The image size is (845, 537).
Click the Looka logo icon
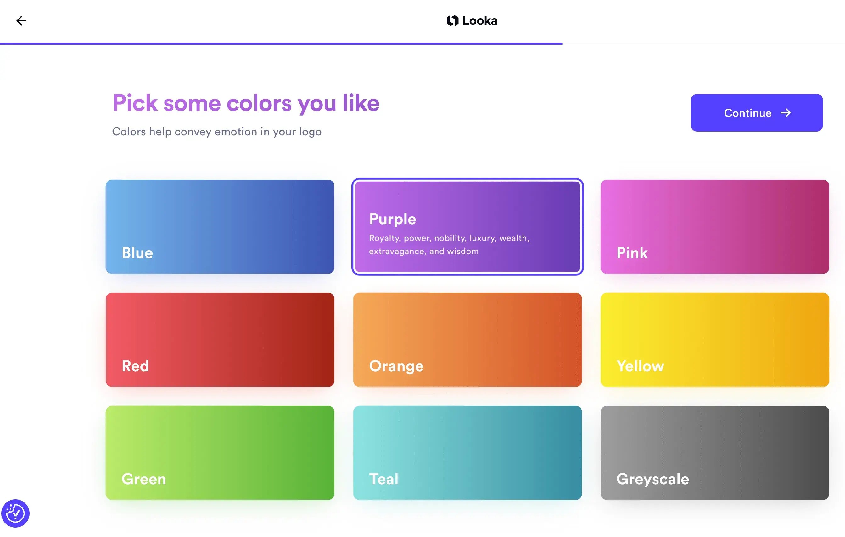[452, 21]
